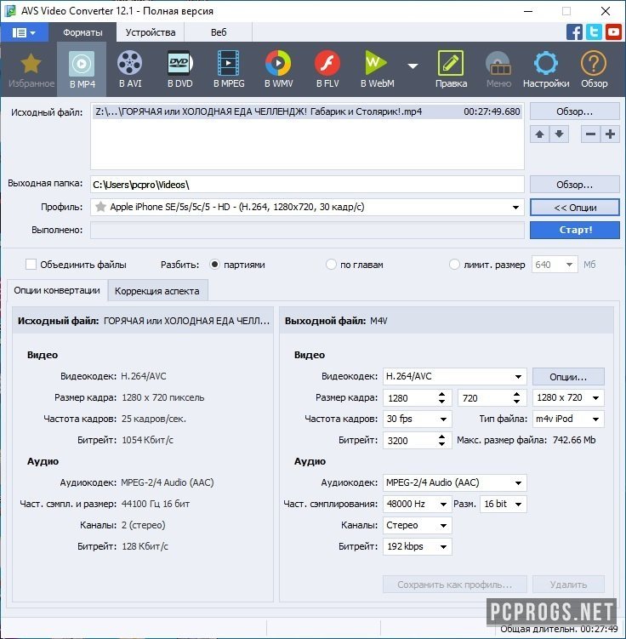This screenshot has height=639, width=626.
Task: Open the Опции конвертации tab
Action: click(57, 290)
